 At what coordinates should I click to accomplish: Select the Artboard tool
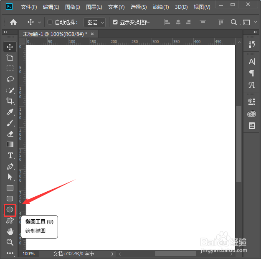(x=10, y=58)
